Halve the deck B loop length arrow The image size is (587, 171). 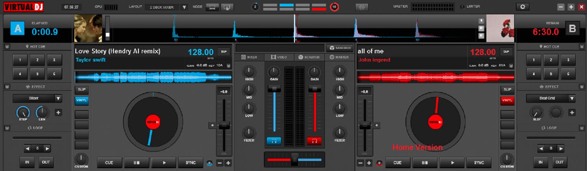[541, 149]
